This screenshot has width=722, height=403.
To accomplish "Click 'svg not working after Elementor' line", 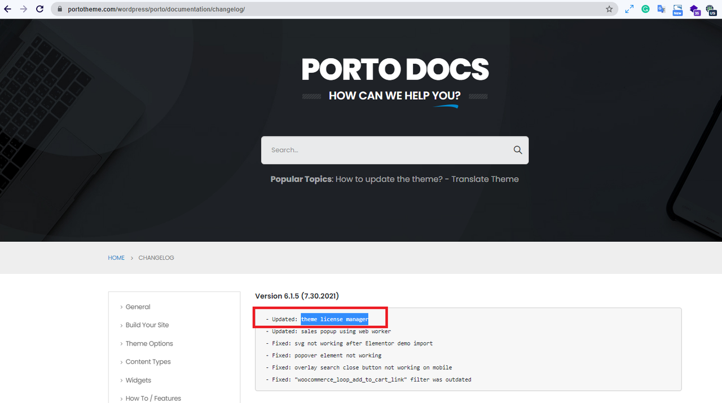I will [x=349, y=343].
